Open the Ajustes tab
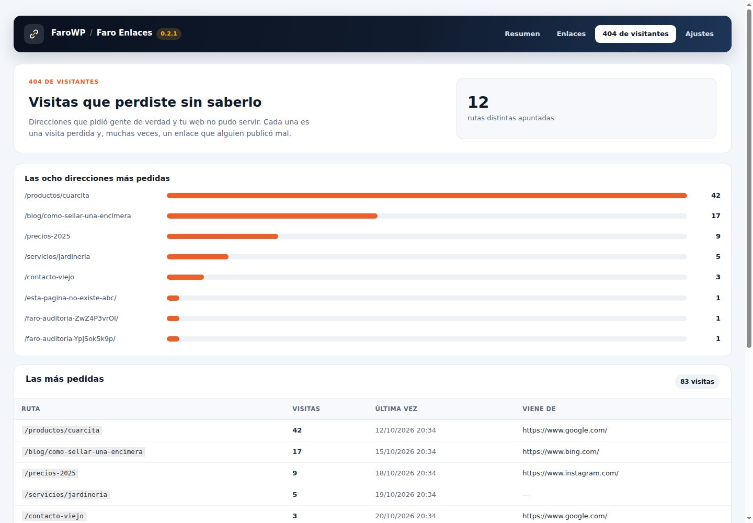The width and height of the screenshot is (753, 523). (x=699, y=34)
